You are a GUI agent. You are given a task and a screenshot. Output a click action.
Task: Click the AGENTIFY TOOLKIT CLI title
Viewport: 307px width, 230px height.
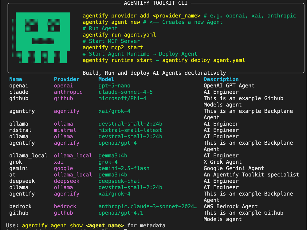click(x=156, y=3)
